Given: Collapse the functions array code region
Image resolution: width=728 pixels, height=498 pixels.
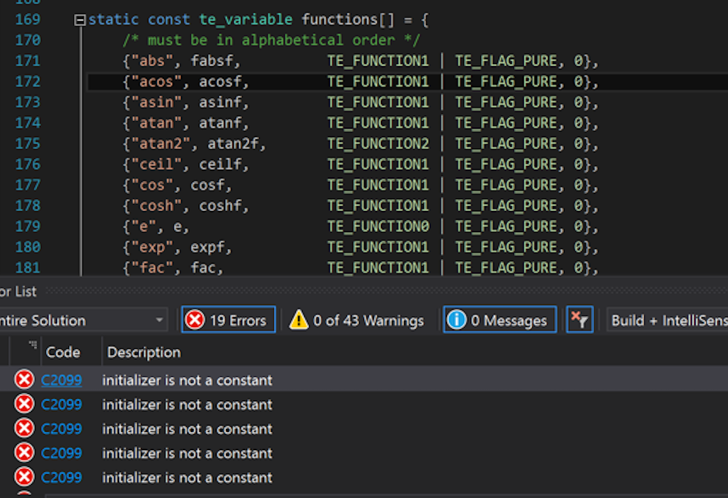Looking at the screenshot, I should tap(82, 19).
